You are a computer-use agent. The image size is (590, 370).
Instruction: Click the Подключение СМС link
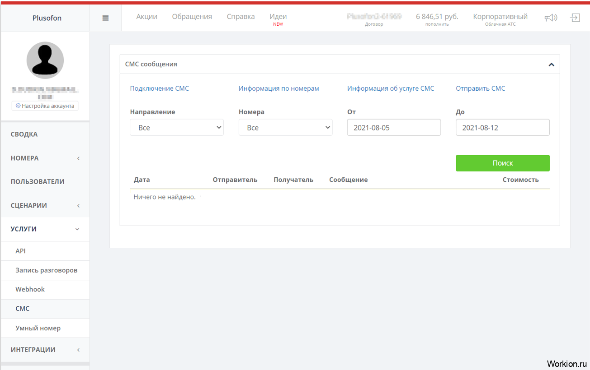click(160, 88)
